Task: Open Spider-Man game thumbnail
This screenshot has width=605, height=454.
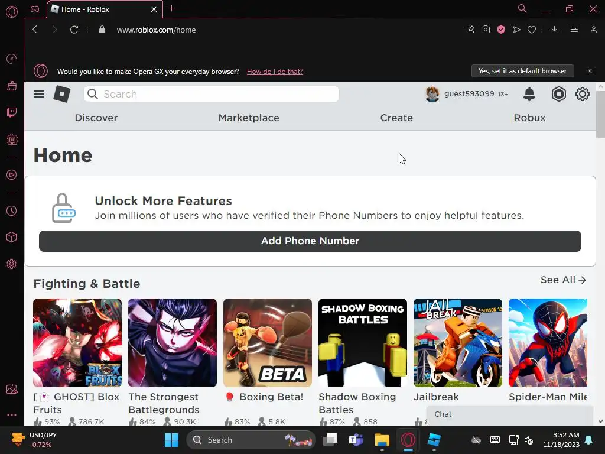Action: click(548, 343)
